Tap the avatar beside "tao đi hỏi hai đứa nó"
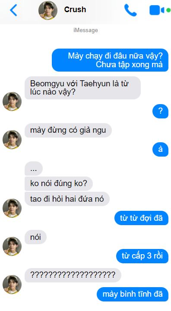 (x=12, y=208)
